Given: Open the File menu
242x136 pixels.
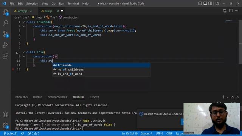Looking at the screenshot, I should tap(12, 3).
